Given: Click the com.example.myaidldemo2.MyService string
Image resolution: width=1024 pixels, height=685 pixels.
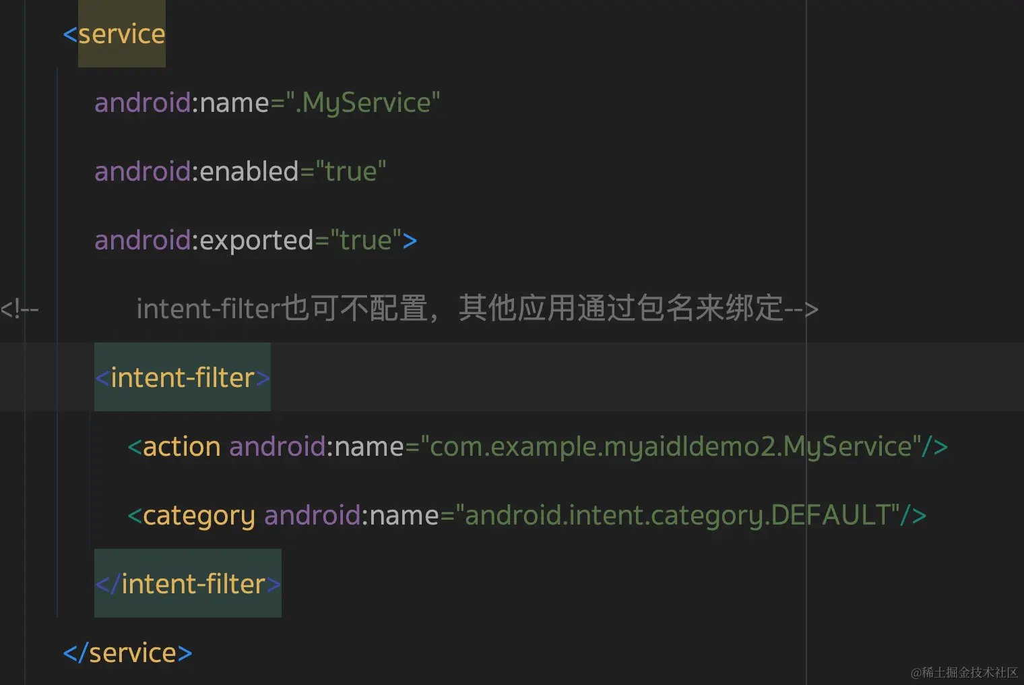Looking at the screenshot, I should (670, 447).
